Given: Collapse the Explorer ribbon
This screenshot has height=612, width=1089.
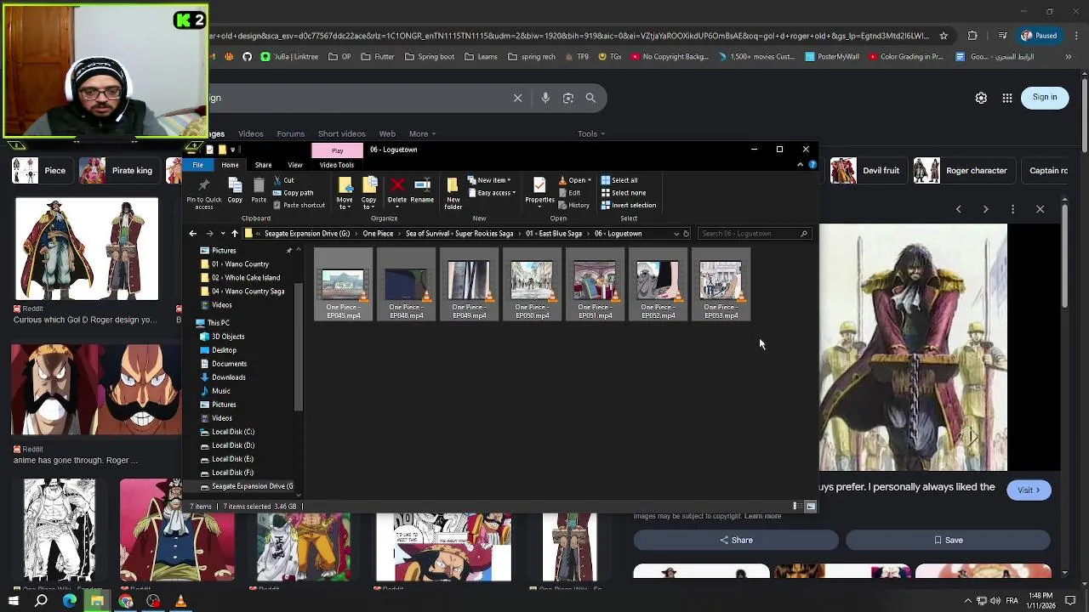Looking at the screenshot, I should [x=801, y=165].
